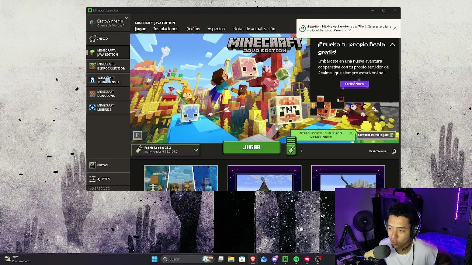This screenshot has width=472, height=265.
Task: Open the volcano news thumbnail
Action: (264, 178)
